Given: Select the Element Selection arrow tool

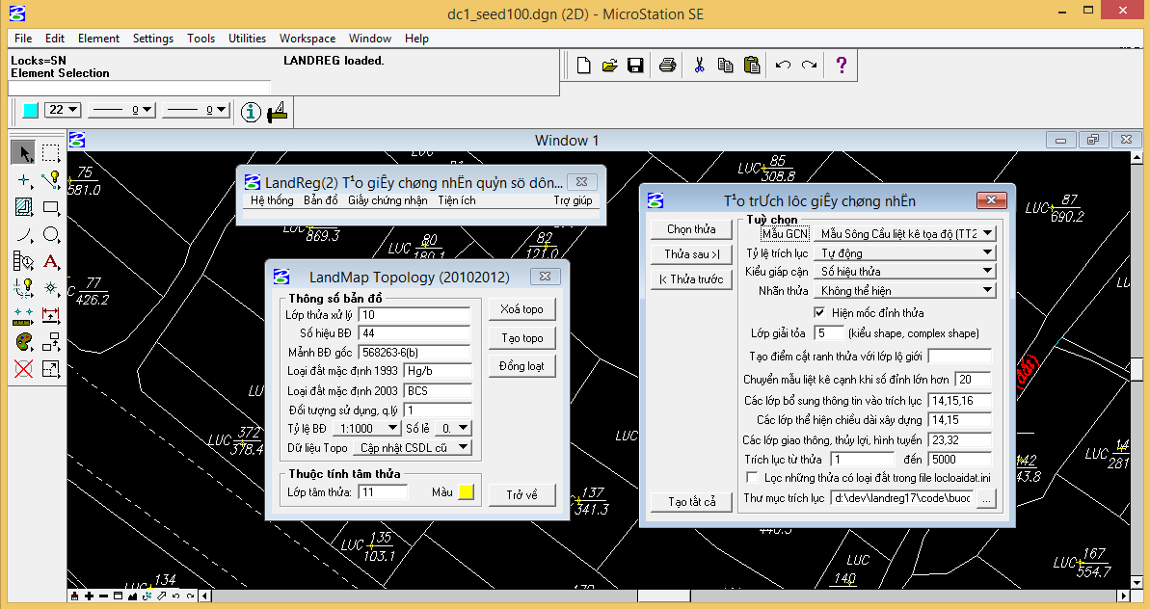Looking at the screenshot, I should point(23,153).
